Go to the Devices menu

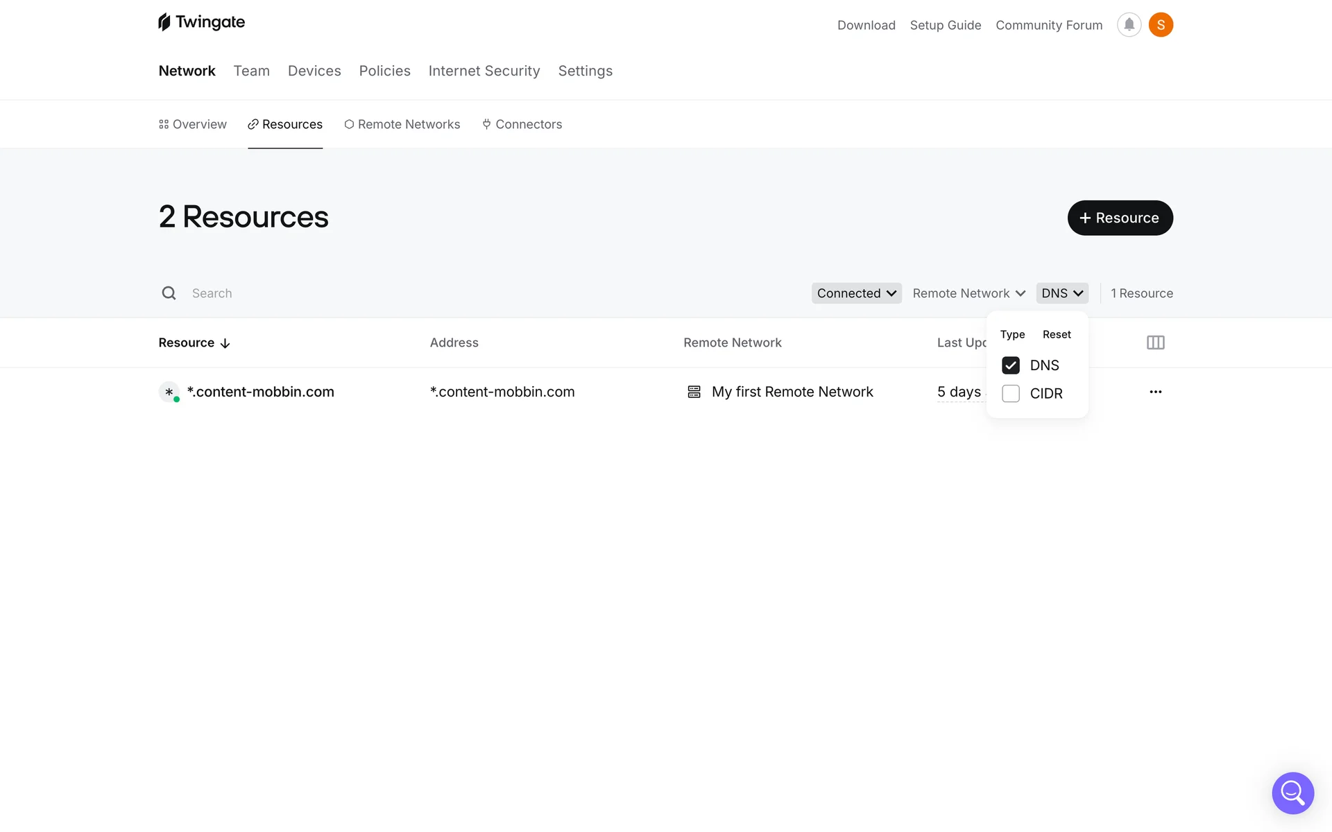click(x=314, y=71)
